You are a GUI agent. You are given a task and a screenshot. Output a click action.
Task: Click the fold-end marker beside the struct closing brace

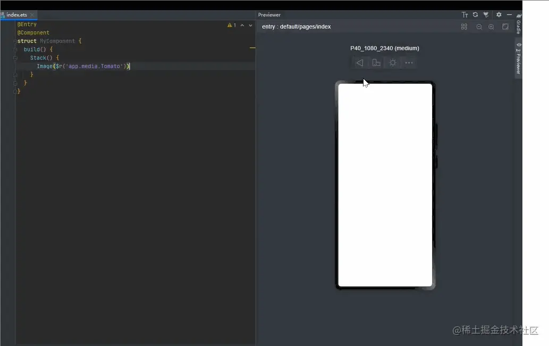(15, 92)
